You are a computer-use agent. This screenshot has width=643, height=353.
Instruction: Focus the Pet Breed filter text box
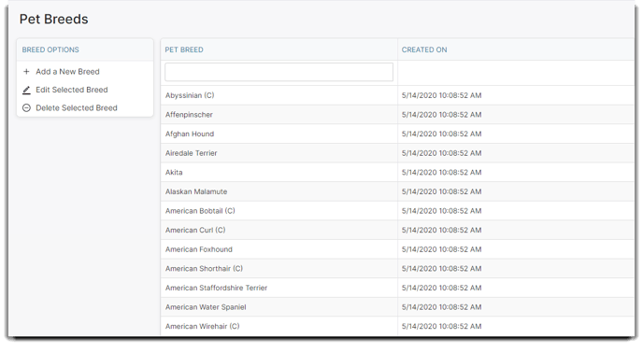click(x=279, y=72)
